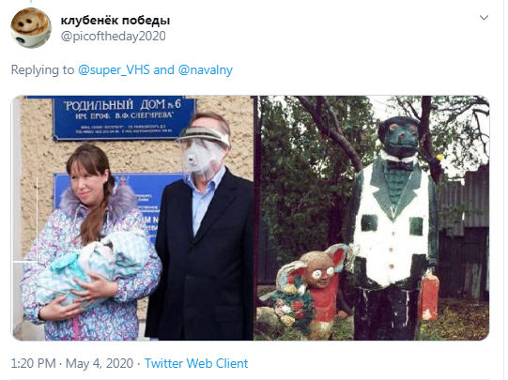Open the left maternity hospital photo

tap(132, 218)
